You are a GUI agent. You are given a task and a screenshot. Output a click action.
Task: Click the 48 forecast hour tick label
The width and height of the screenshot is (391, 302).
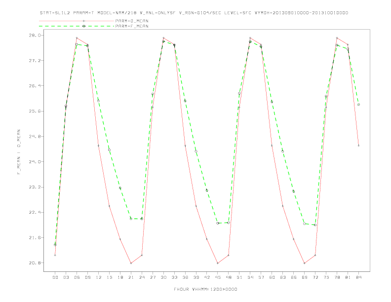pyautogui.click(x=229, y=277)
